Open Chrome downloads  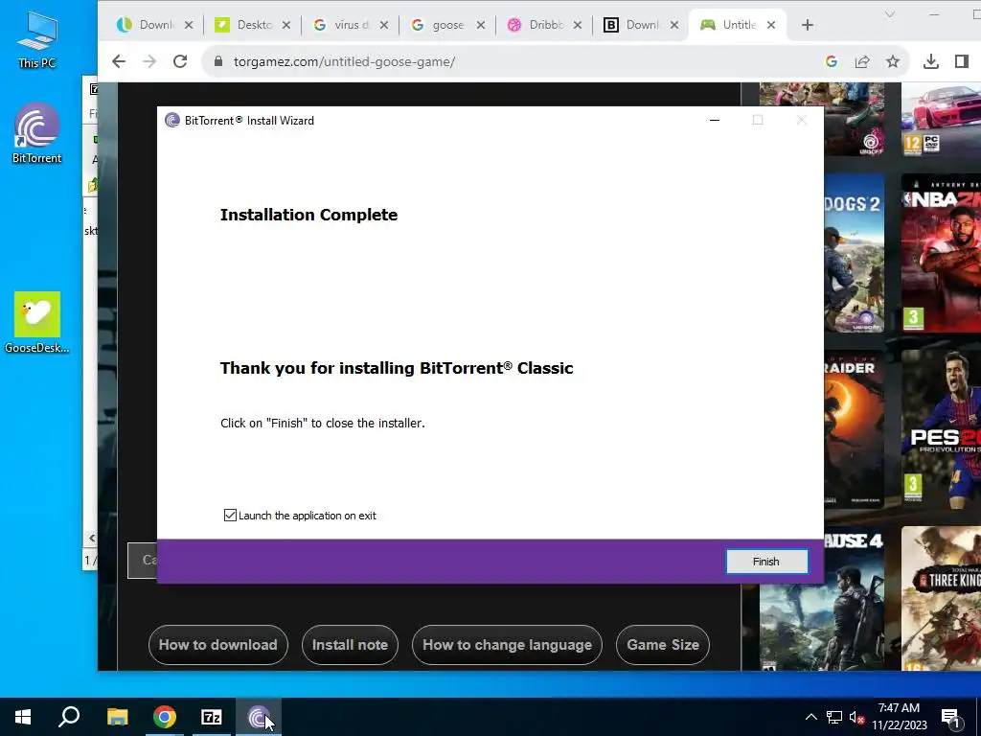[x=931, y=61]
